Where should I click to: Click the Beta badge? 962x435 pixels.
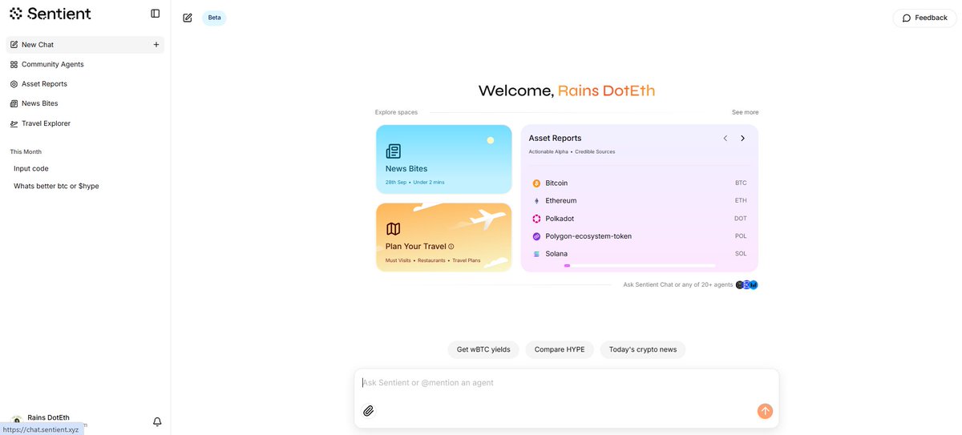214,18
